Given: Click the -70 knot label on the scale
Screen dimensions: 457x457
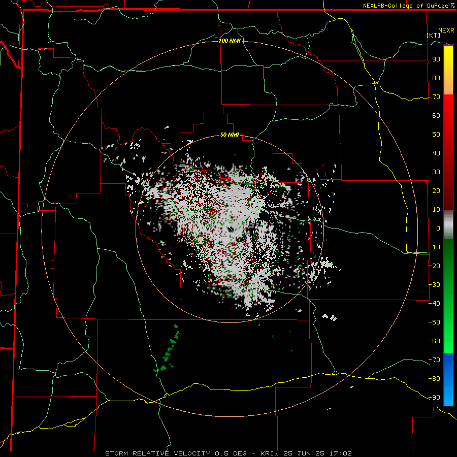Looking at the screenshot, I should pyautogui.click(x=434, y=360).
